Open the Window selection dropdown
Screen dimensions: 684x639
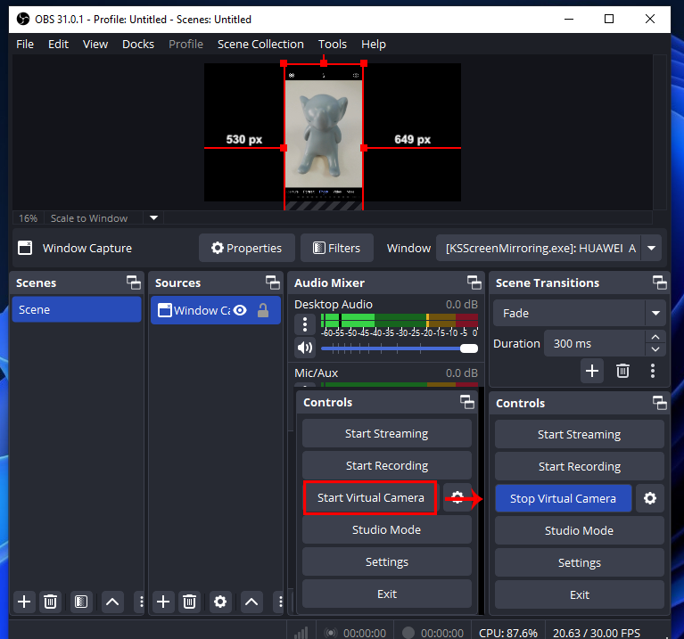tap(652, 249)
